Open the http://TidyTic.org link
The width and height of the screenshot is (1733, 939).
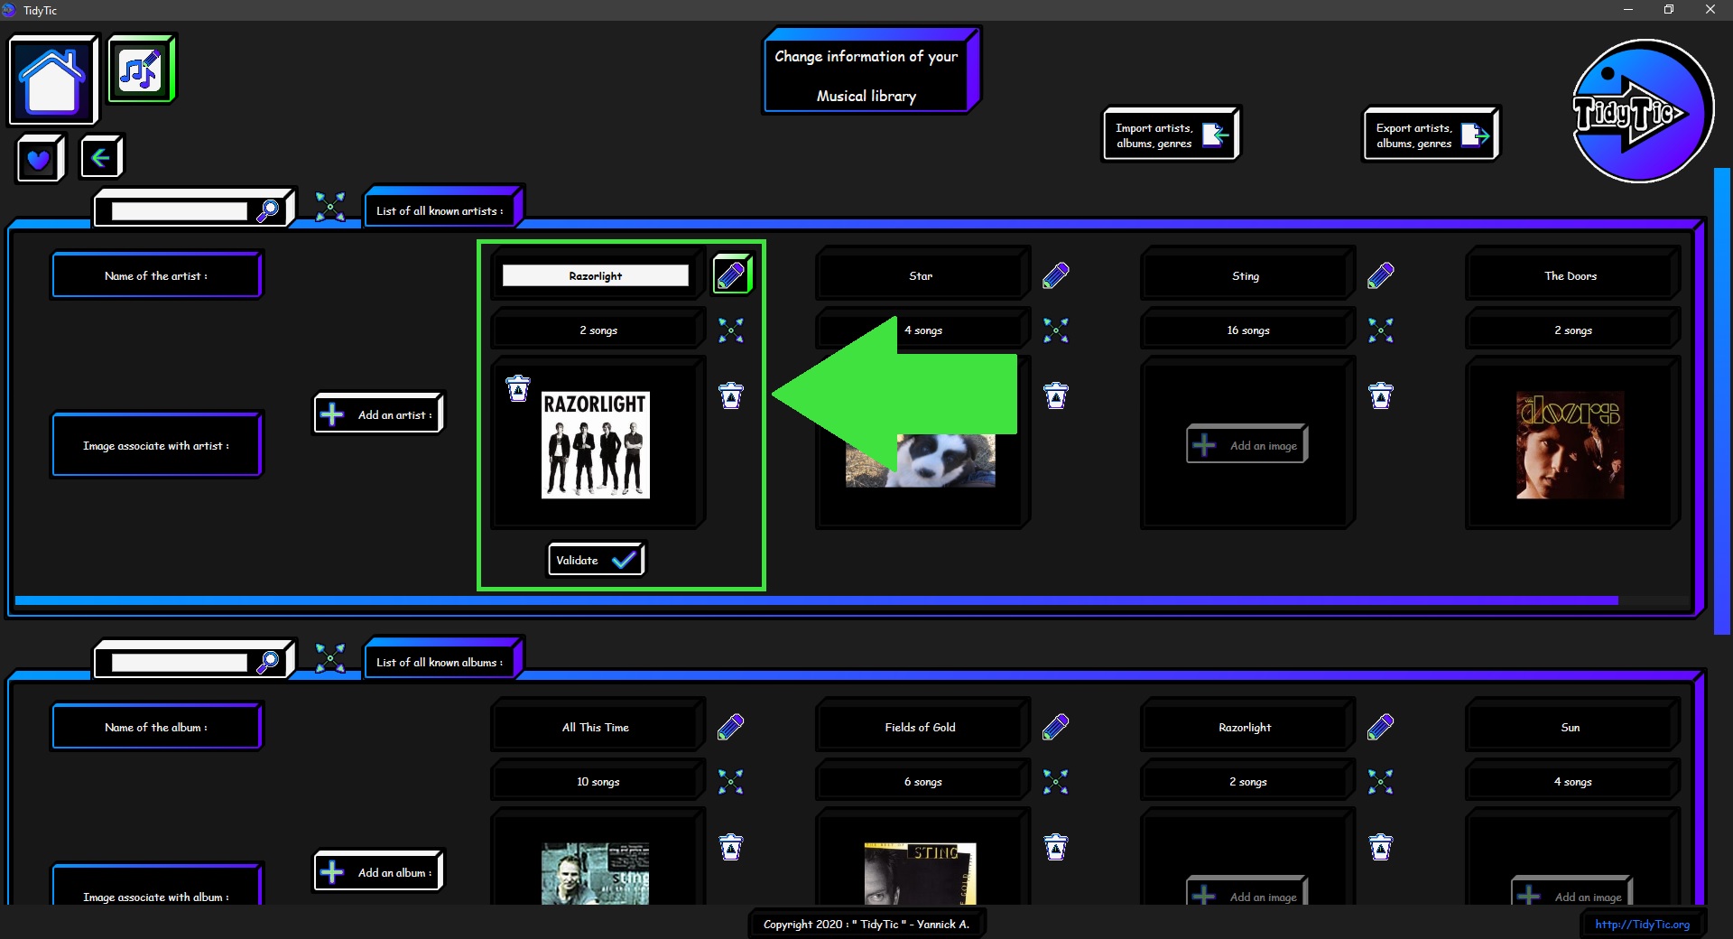point(1643,925)
